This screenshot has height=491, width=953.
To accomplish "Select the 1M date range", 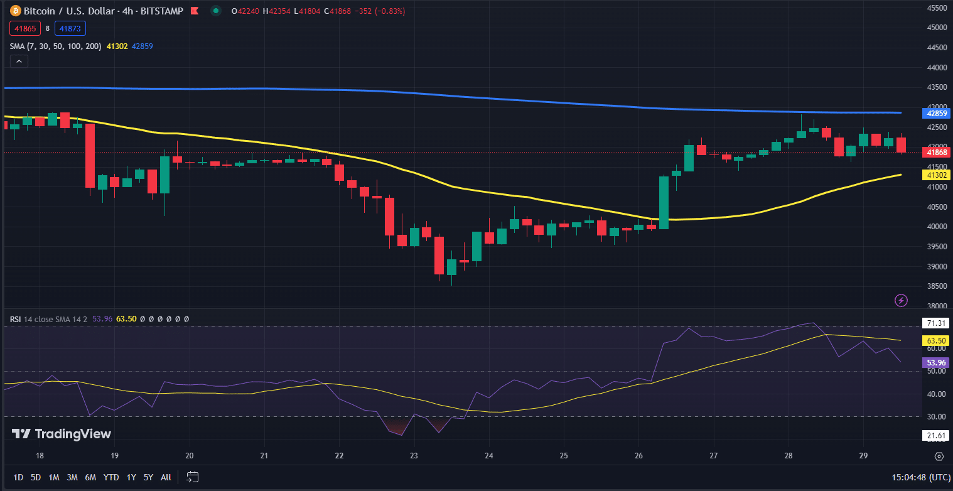I will pyautogui.click(x=54, y=477).
